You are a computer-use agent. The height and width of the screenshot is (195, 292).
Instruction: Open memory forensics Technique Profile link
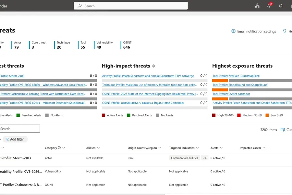click(x=150, y=85)
